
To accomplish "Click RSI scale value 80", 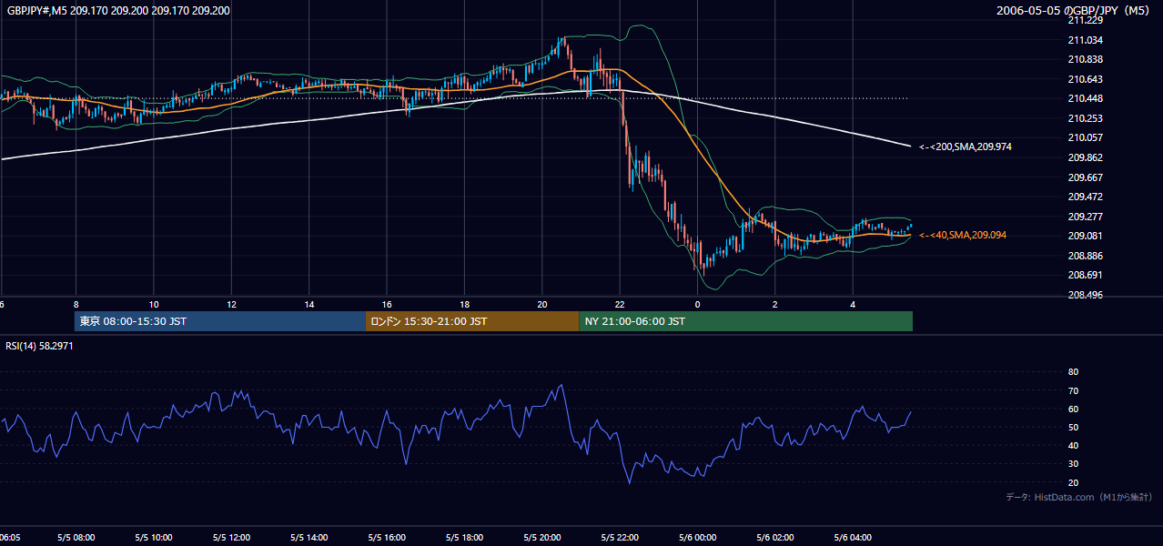I will coord(1073,372).
